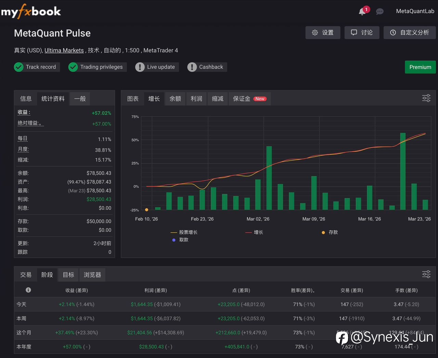438x358 pixels.
Task: Click the MetaQuant Pulse page title
Action: (x=52, y=33)
